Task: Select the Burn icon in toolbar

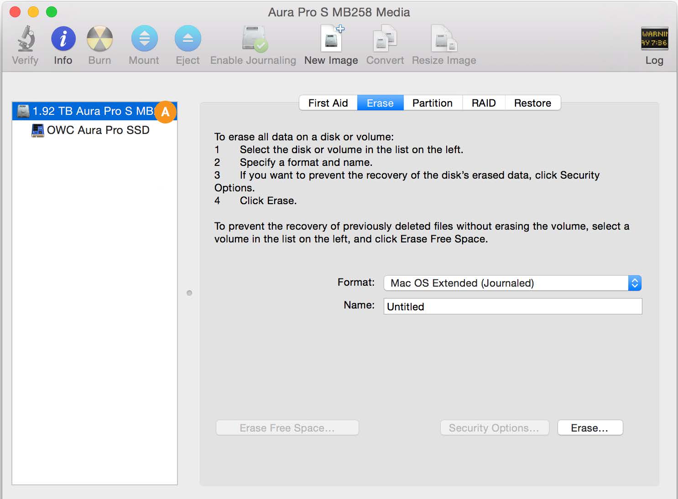Action: coord(99,43)
